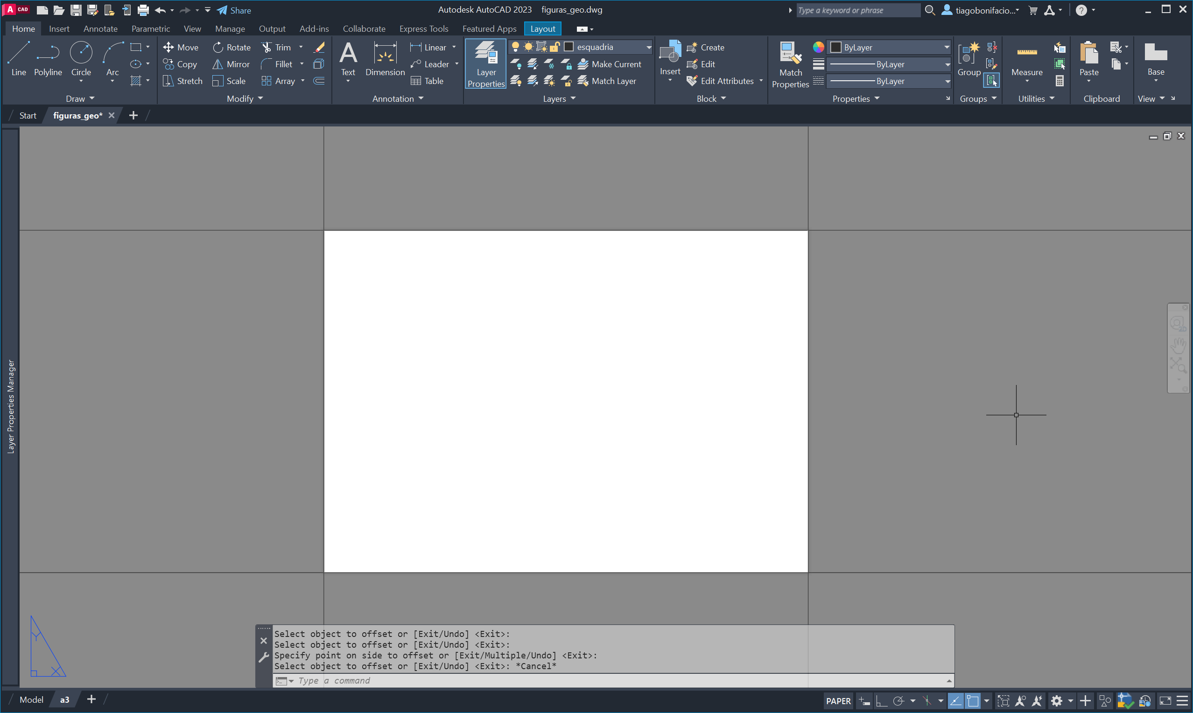Open the Layer Properties panel

[486, 63]
